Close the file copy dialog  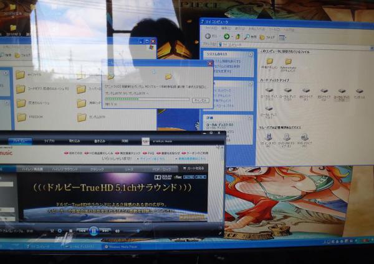210,63
